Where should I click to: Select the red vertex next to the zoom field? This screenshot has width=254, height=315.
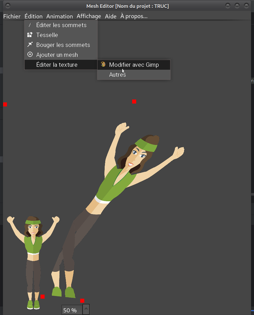[82, 301]
